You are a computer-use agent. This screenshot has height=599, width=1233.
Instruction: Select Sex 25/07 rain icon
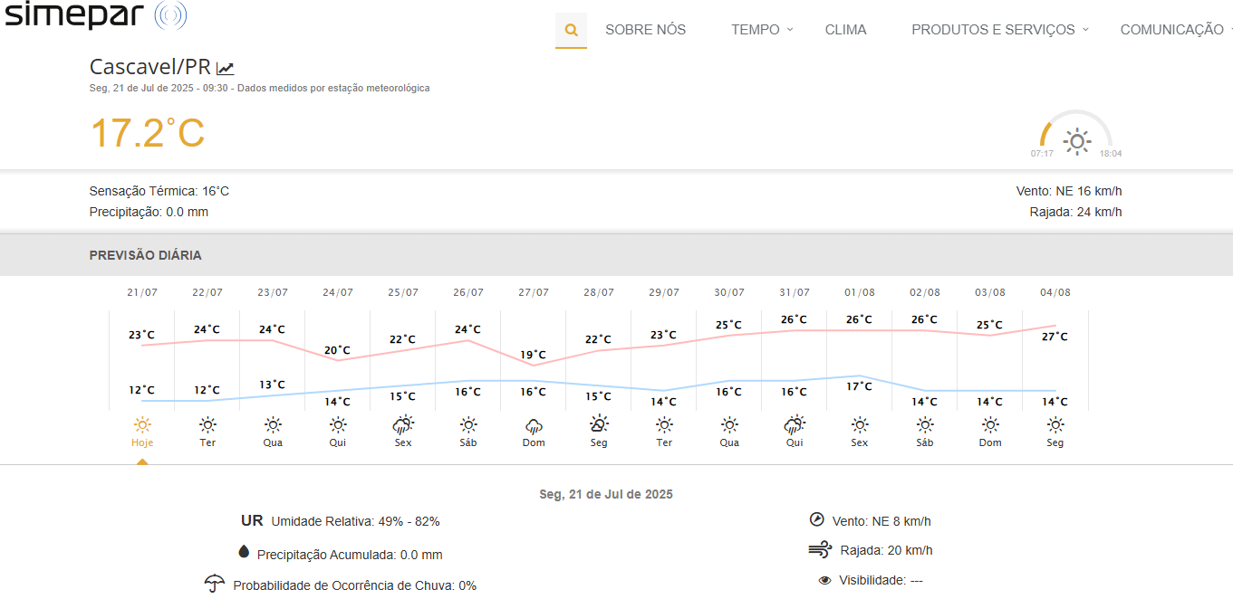point(403,424)
